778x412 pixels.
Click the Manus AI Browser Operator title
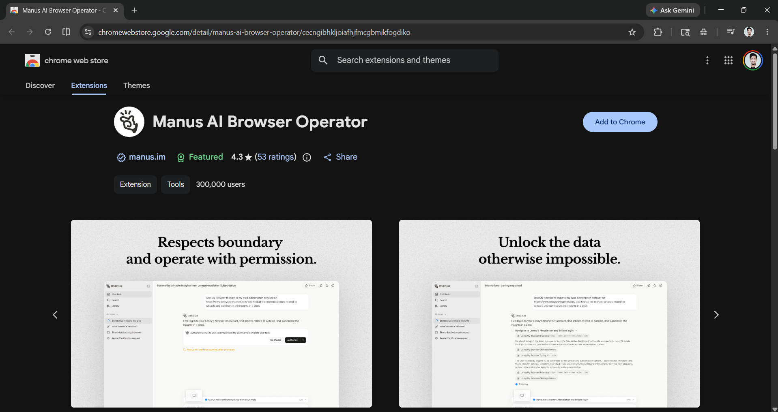(260, 122)
